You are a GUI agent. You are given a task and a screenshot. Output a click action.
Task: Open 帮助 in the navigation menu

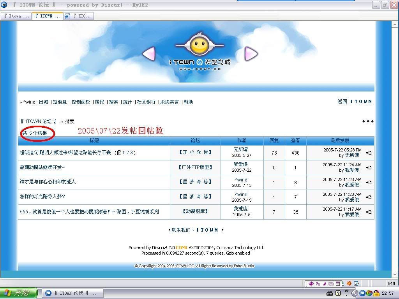click(188, 102)
